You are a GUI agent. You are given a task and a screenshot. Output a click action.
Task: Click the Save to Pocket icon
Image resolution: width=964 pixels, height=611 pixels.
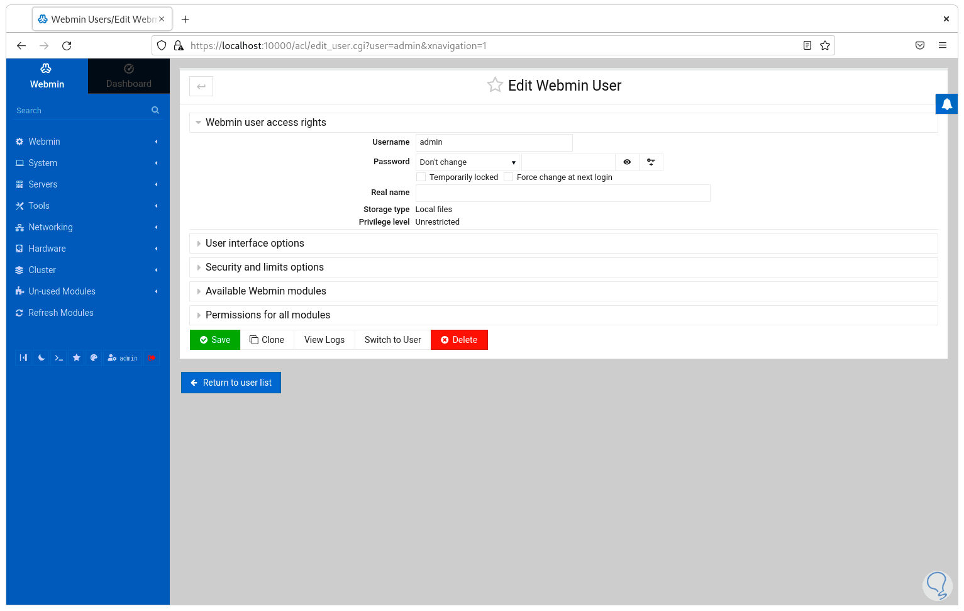(920, 45)
